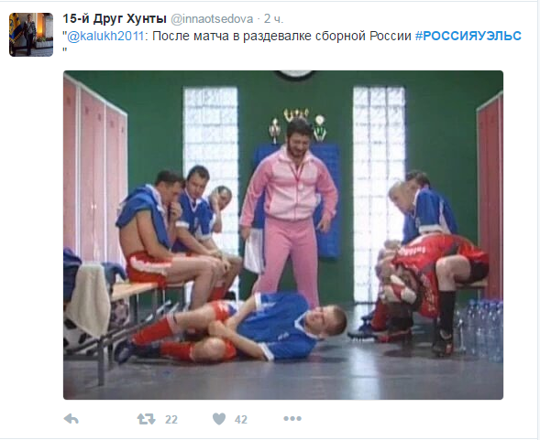This screenshot has height=440, width=540.
Task: Open the tweet's '2 ч.' timestamp permalink
Action: (x=274, y=19)
